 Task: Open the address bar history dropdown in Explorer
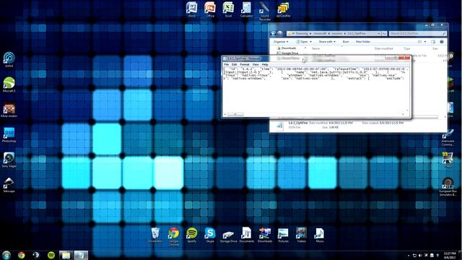379,33
